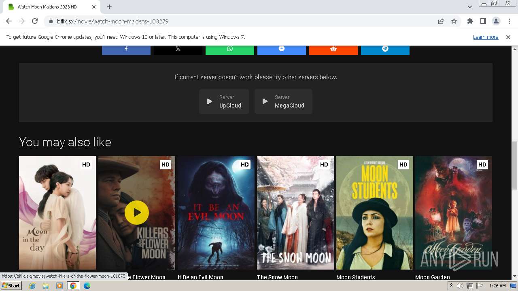Viewport: 518px width, 291px height.
Task: Open the Moon Garden poster
Action: click(454, 213)
